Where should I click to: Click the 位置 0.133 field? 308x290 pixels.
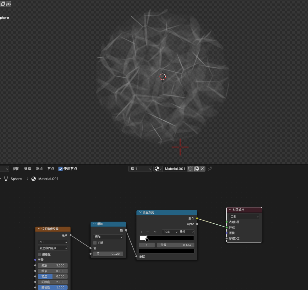click(176, 245)
